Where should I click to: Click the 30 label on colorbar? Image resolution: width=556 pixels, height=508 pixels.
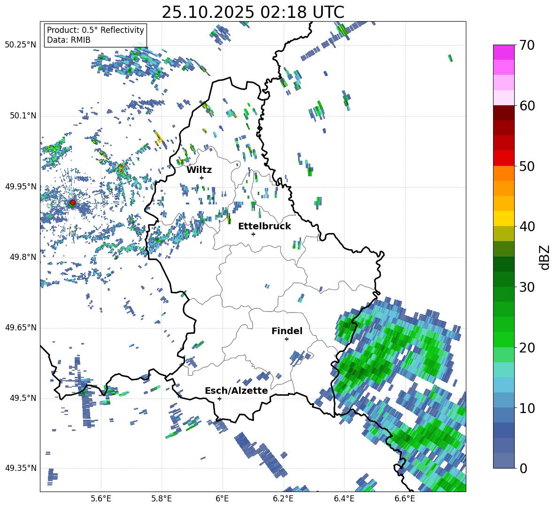(526, 287)
